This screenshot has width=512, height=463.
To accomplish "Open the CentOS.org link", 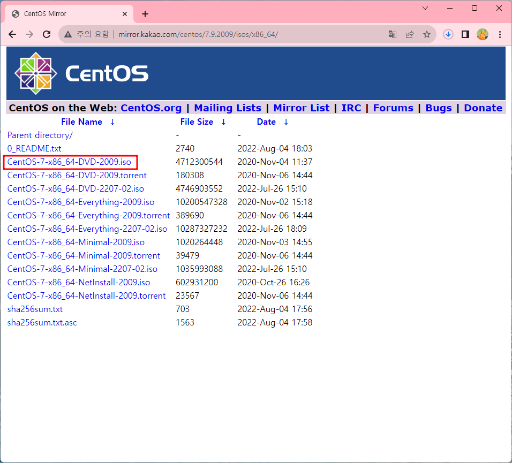I will click(151, 108).
